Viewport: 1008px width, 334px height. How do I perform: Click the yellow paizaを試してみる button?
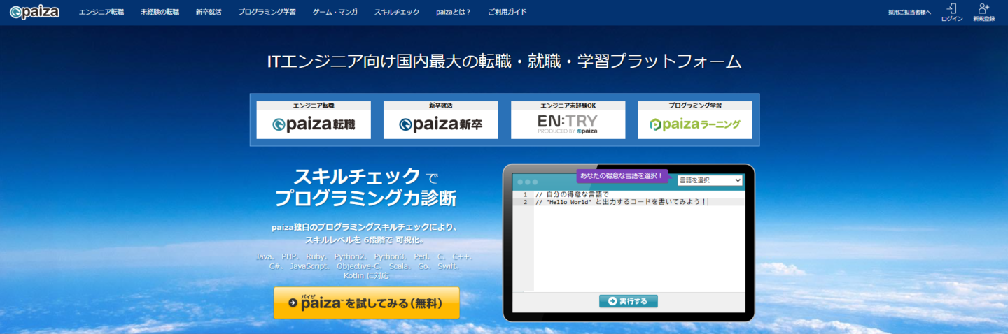tap(366, 303)
